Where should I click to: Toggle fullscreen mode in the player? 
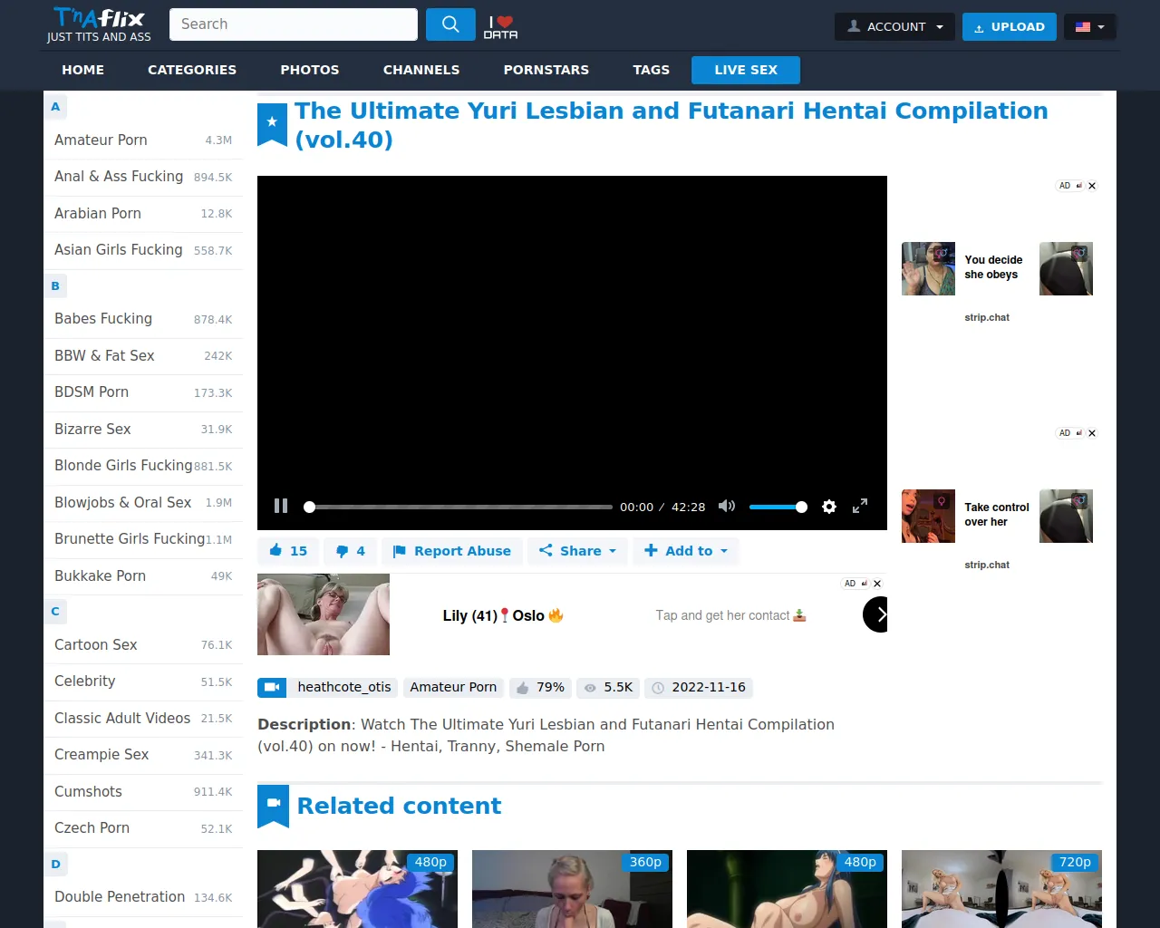pos(860,506)
